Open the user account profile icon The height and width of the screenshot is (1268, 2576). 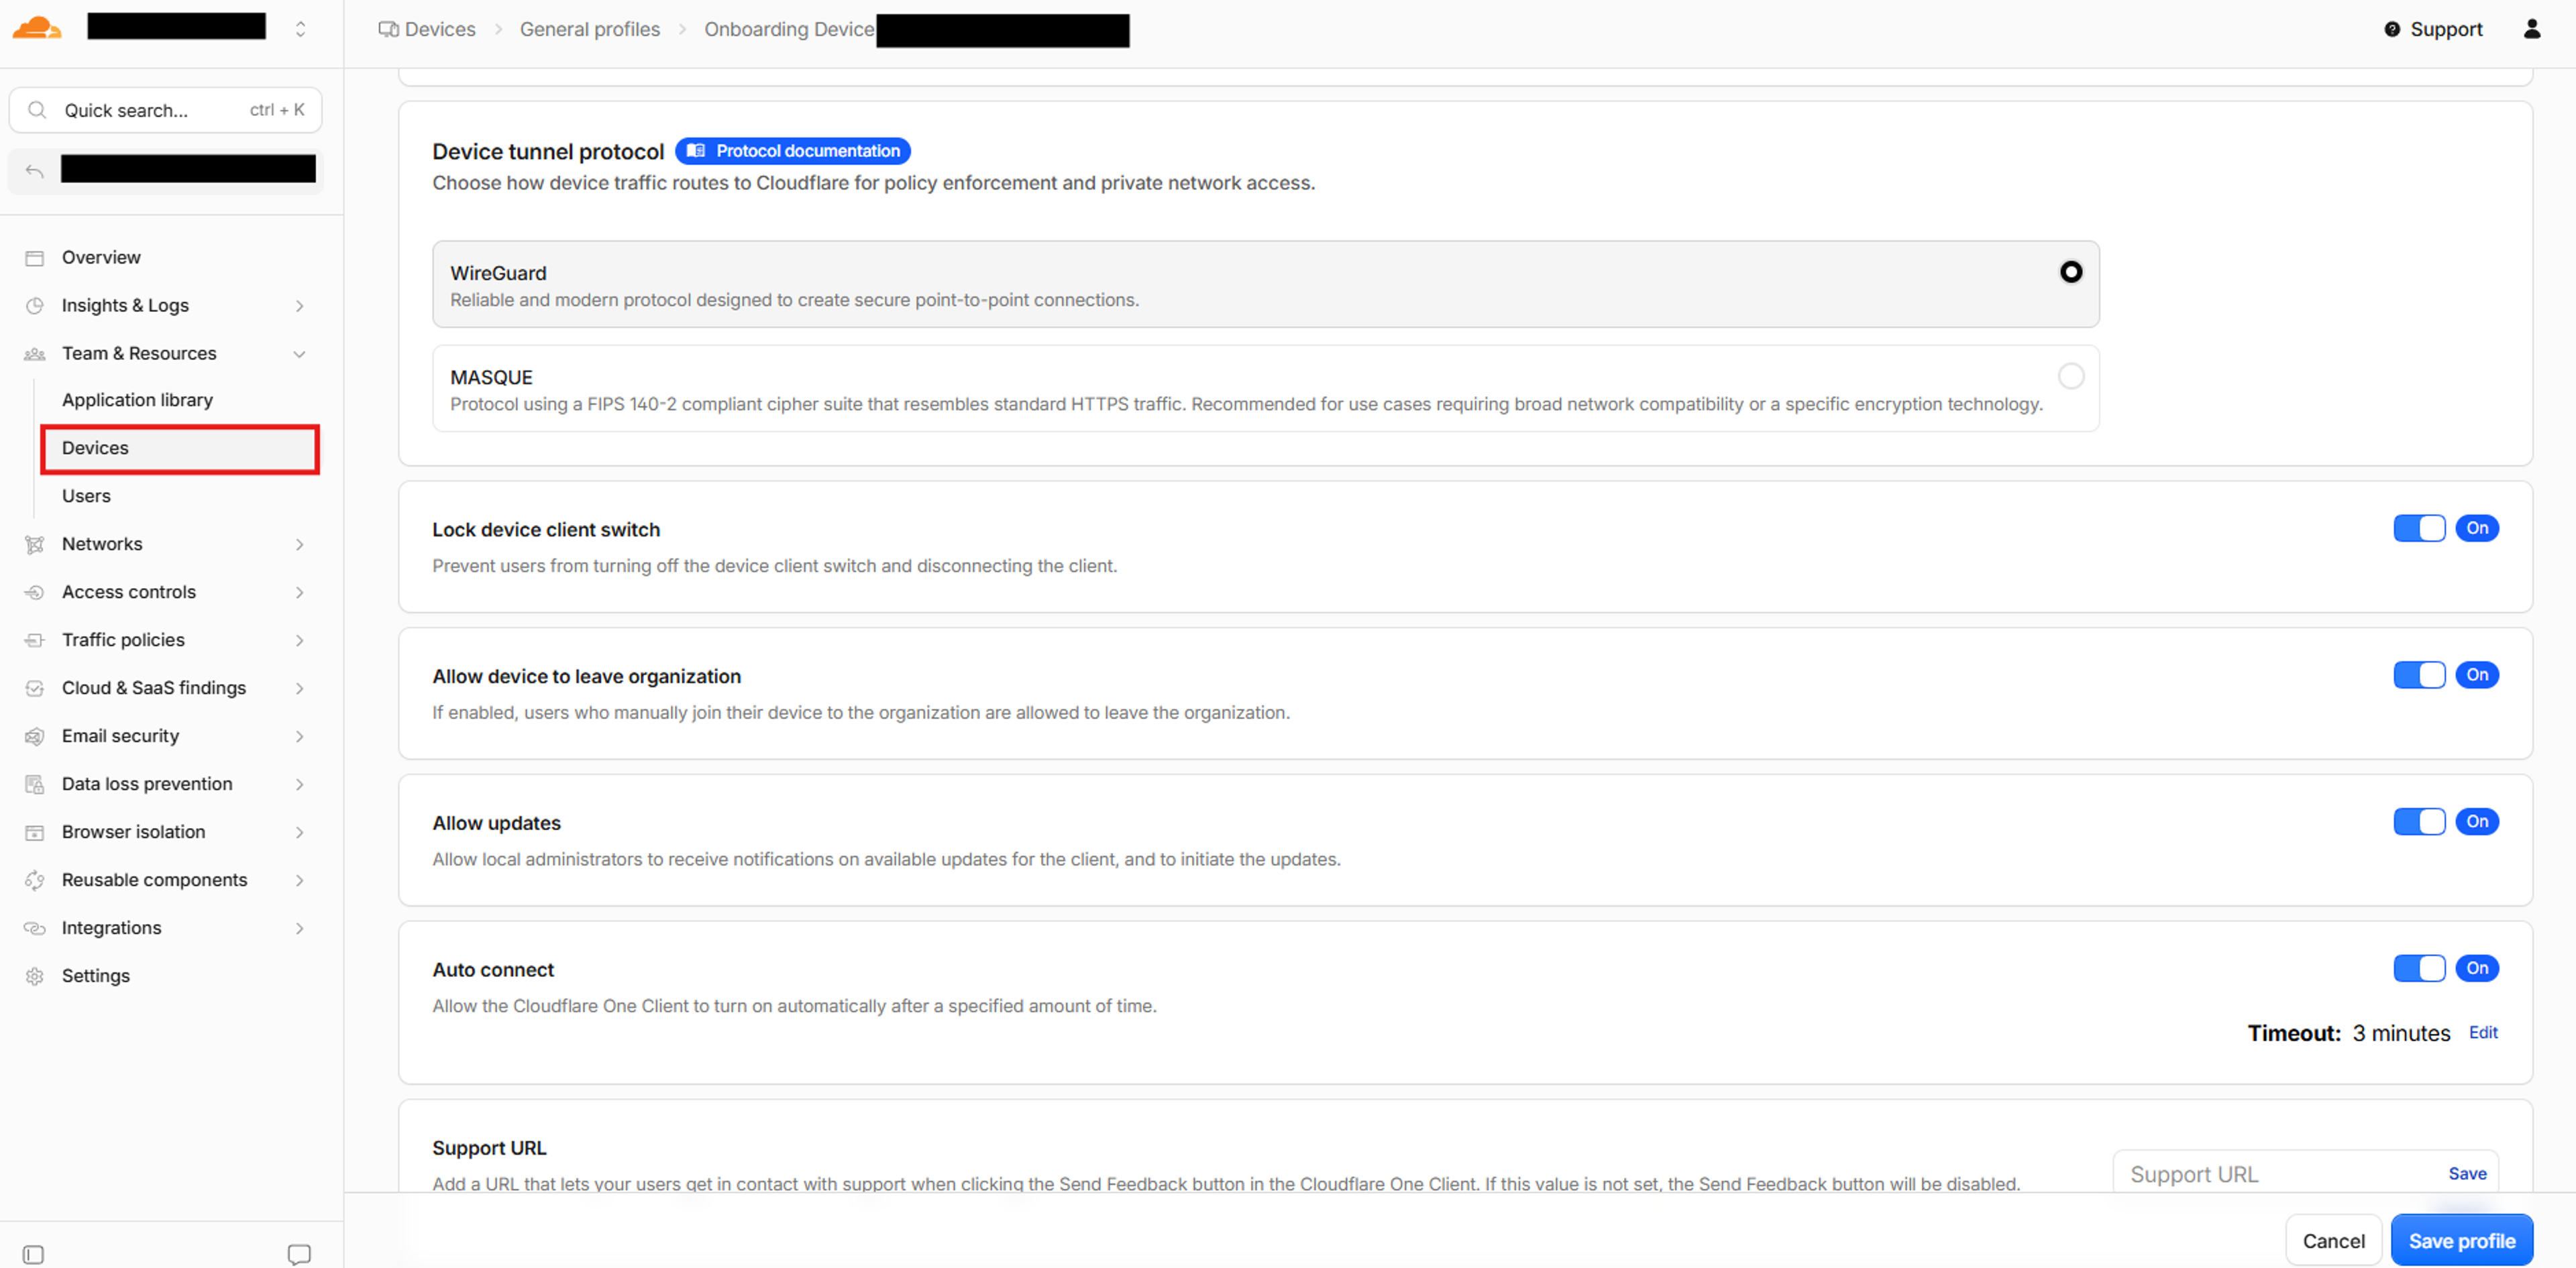pos(2531,29)
